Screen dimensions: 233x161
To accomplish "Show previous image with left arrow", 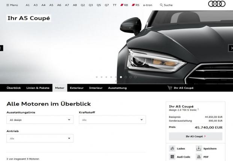I will point(2,48).
